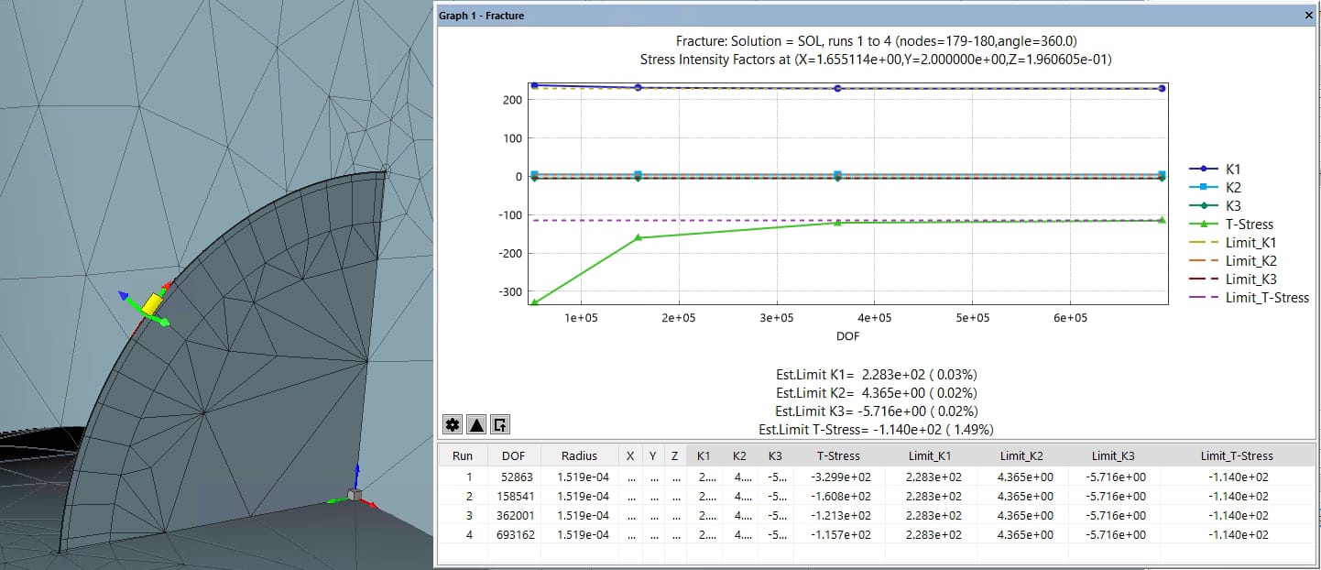This screenshot has height=570, width=1321.
Task: Select the gray cube at the coordinate origin
Action: coord(353,495)
